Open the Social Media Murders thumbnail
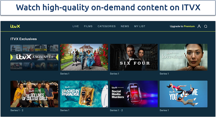The height and width of the screenshot is (117, 216). click(x=134, y=94)
